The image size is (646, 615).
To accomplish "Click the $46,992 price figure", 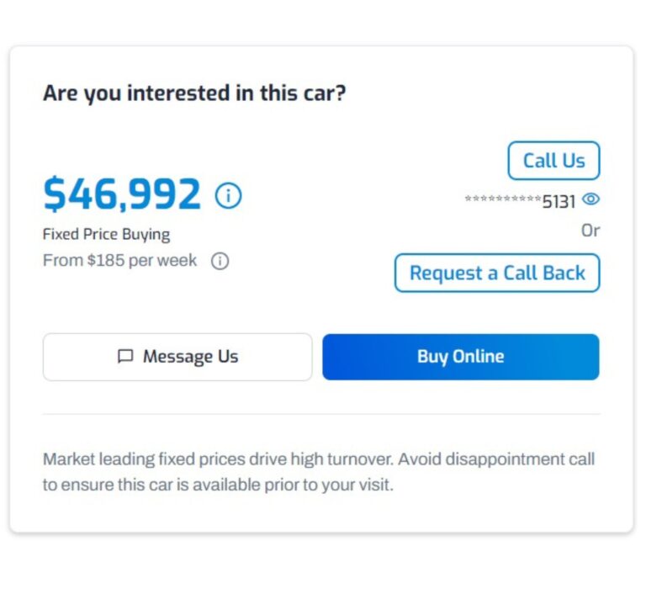I will point(122,194).
